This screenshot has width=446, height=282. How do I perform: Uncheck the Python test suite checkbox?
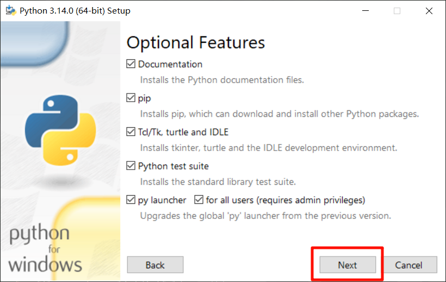click(x=131, y=166)
